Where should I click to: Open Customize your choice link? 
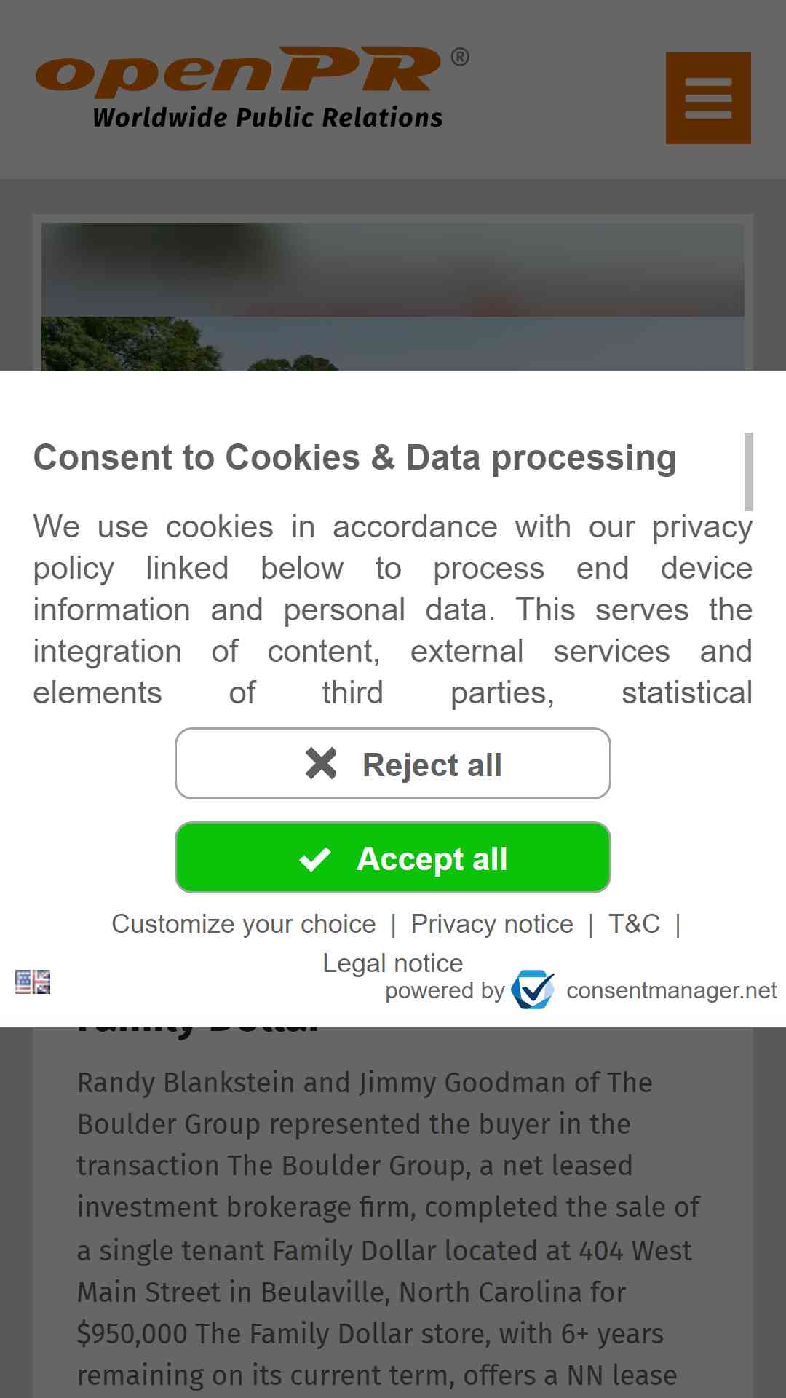[x=244, y=924]
